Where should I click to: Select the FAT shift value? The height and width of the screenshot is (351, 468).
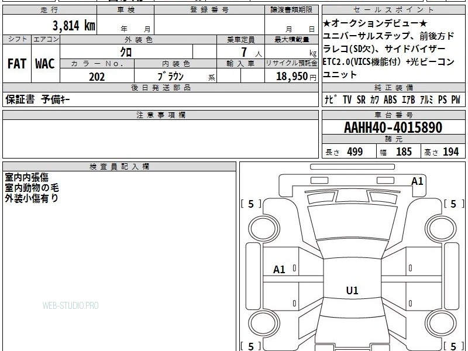pyautogui.click(x=17, y=64)
